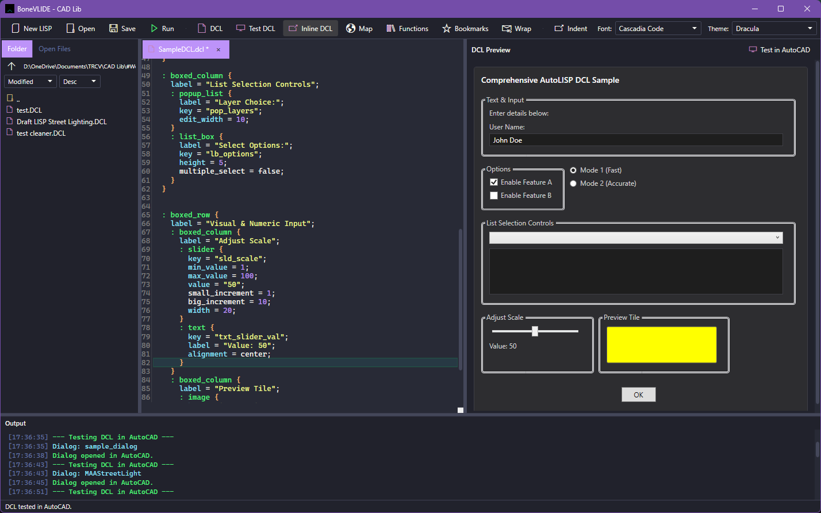Viewport: 821px width, 513px height.
Task: Click the test.DCL file name
Action: click(x=29, y=110)
